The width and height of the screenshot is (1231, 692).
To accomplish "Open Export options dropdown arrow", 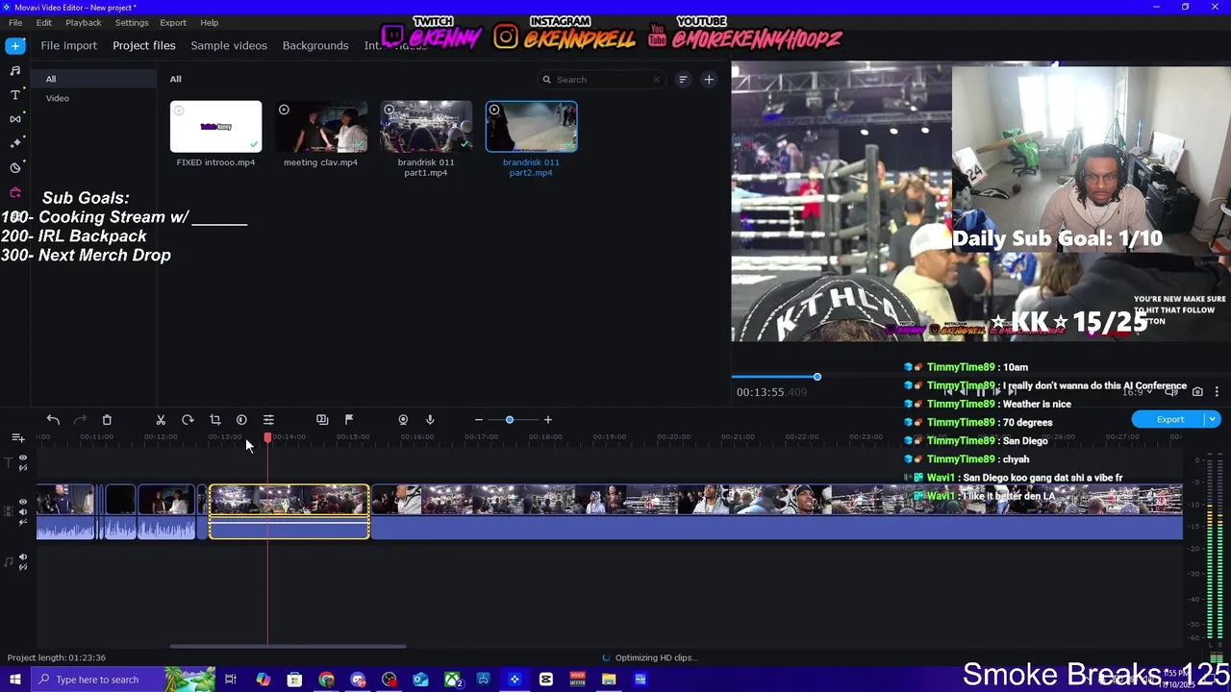I will tap(1213, 420).
